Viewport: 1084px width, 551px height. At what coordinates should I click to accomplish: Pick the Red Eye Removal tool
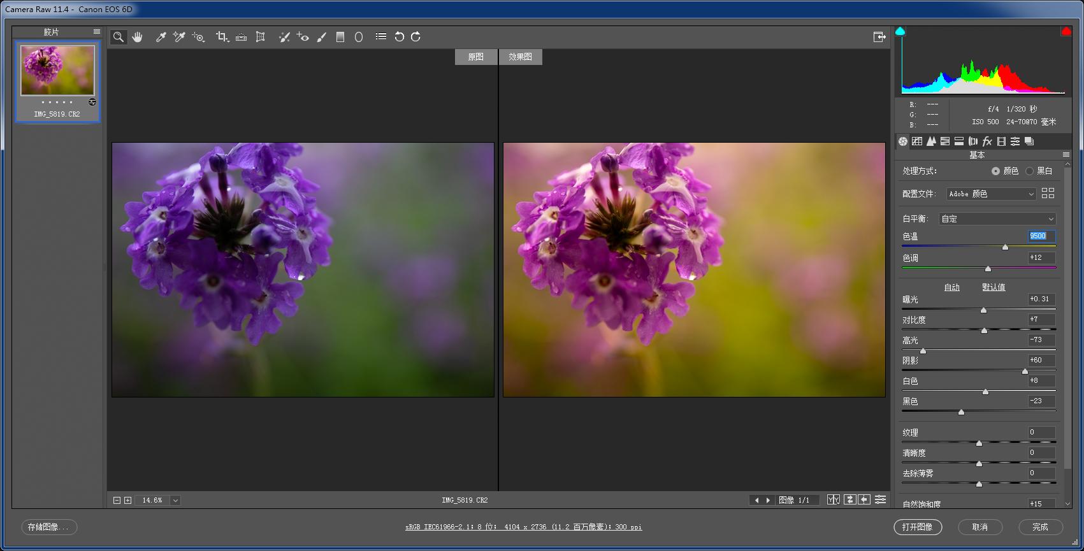click(x=303, y=37)
